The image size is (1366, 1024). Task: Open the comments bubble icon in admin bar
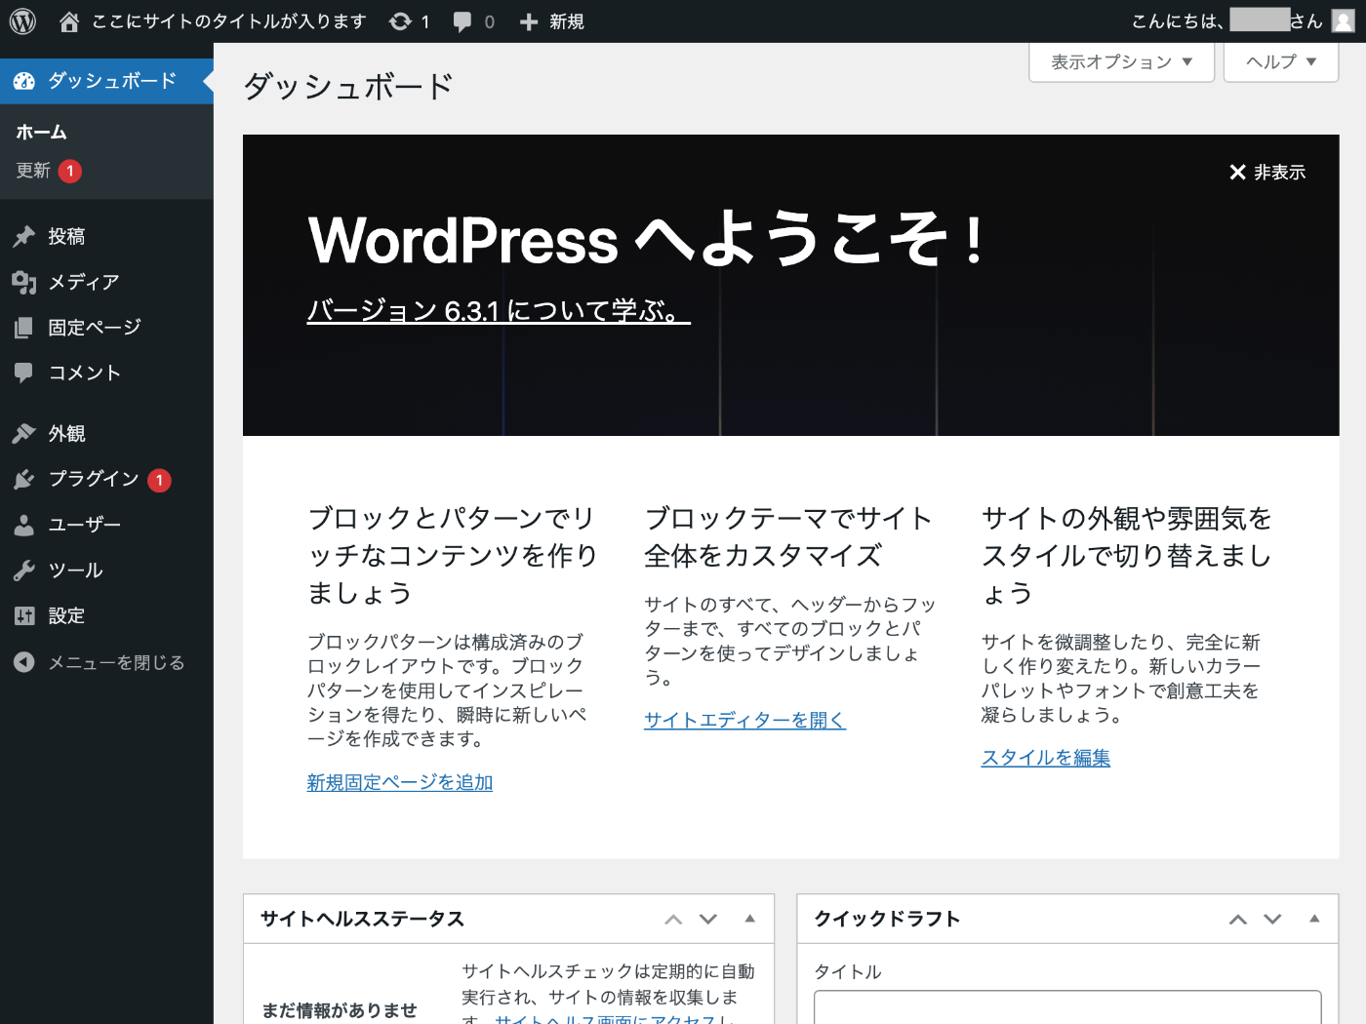click(462, 22)
